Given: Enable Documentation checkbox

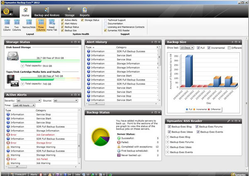Looking at the screenshot, I should coord(105,24).
